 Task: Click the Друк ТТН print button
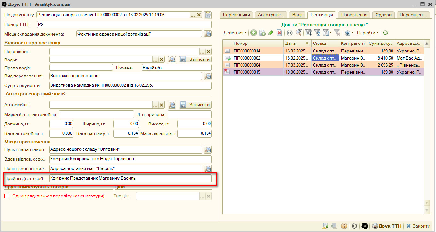[387, 226]
